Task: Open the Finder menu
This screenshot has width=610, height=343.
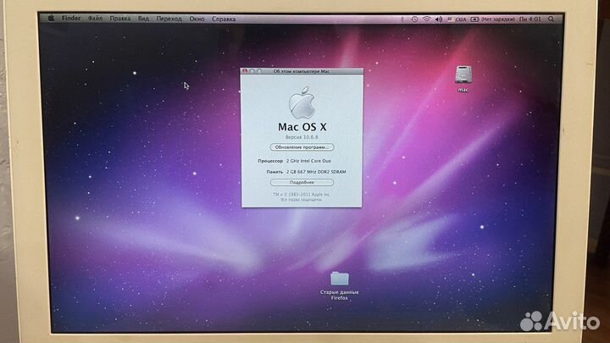Action: click(x=71, y=19)
